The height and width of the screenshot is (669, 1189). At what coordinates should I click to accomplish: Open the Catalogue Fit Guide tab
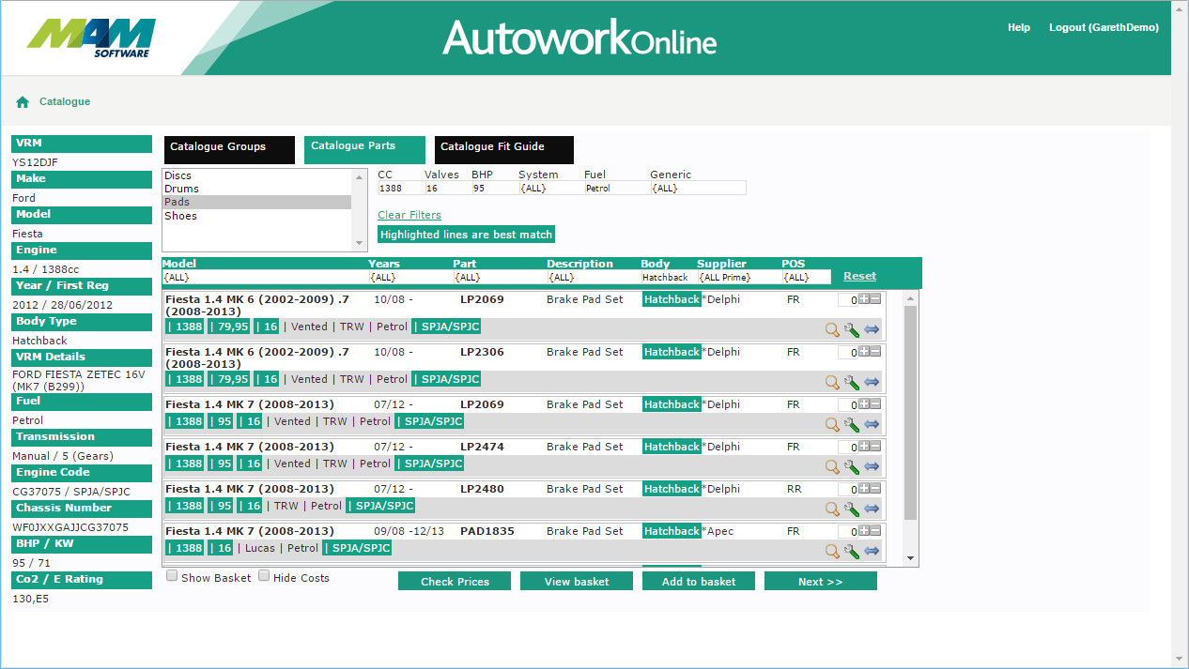[x=503, y=148]
